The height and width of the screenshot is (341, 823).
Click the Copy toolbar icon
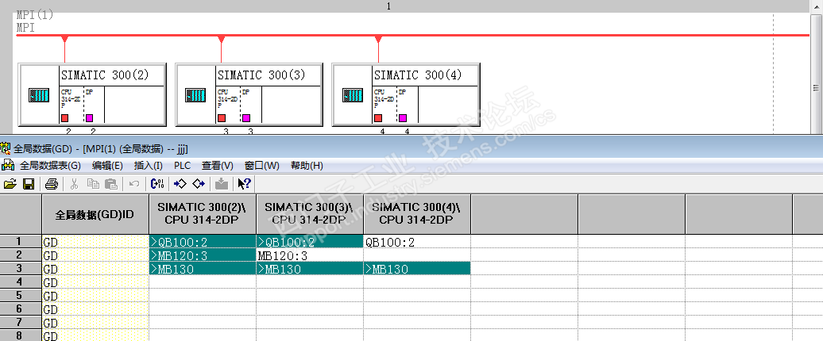click(x=93, y=184)
